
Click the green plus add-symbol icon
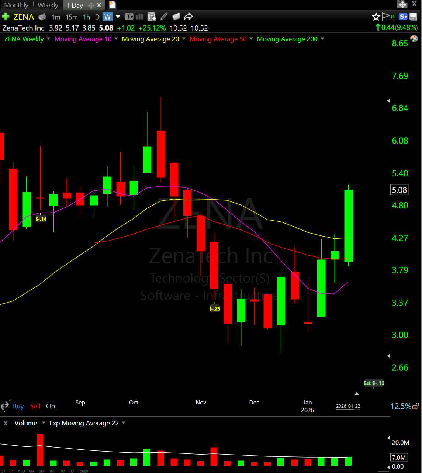click(x=6, y=17)
